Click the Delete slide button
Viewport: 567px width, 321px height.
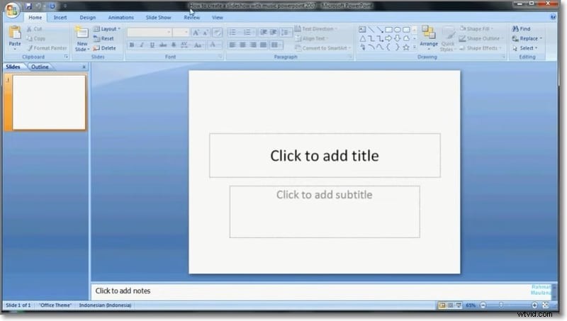coord(104,48)
